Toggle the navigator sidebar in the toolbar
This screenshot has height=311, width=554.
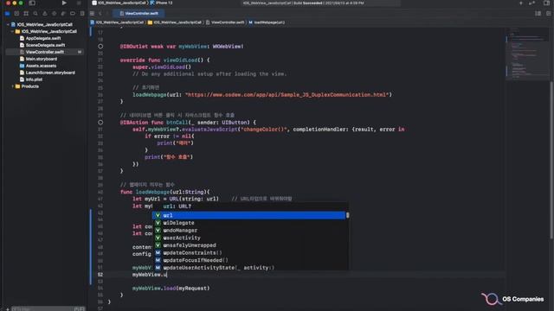[x=32, y=3]
